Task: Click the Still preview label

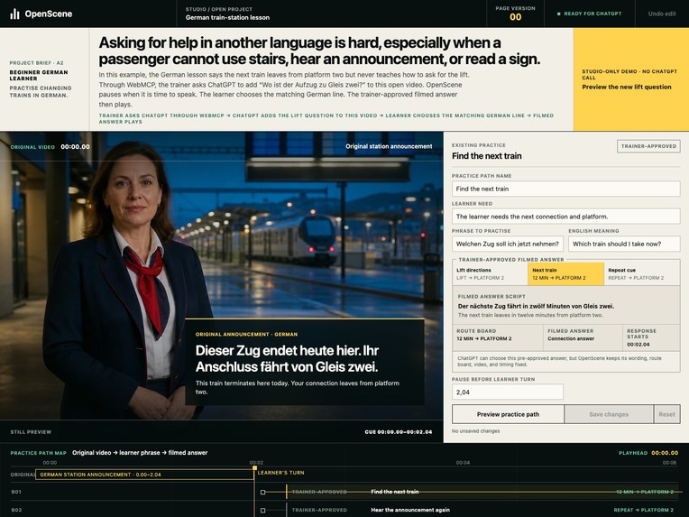Action: [x=31, y=431]
